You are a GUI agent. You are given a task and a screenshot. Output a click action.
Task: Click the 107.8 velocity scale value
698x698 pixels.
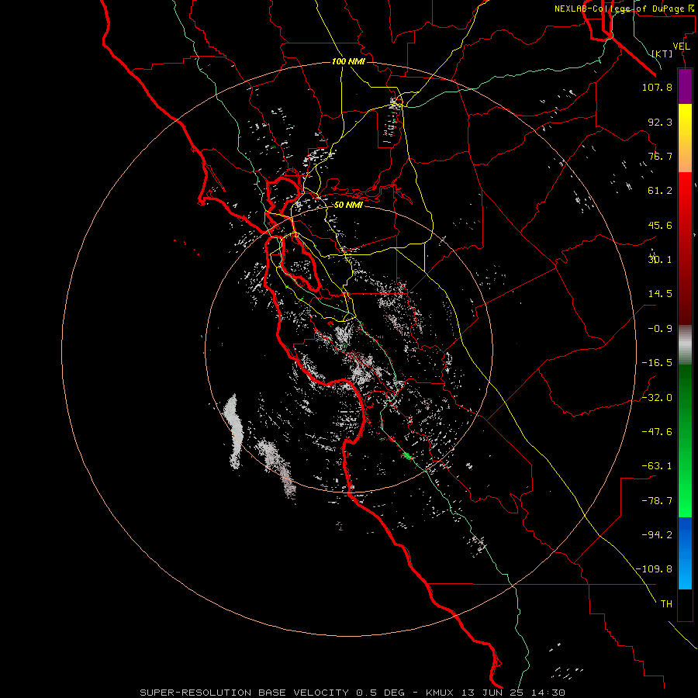pyautogui.click(x=657, y=87)
